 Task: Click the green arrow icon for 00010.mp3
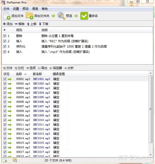coord(10,120)
